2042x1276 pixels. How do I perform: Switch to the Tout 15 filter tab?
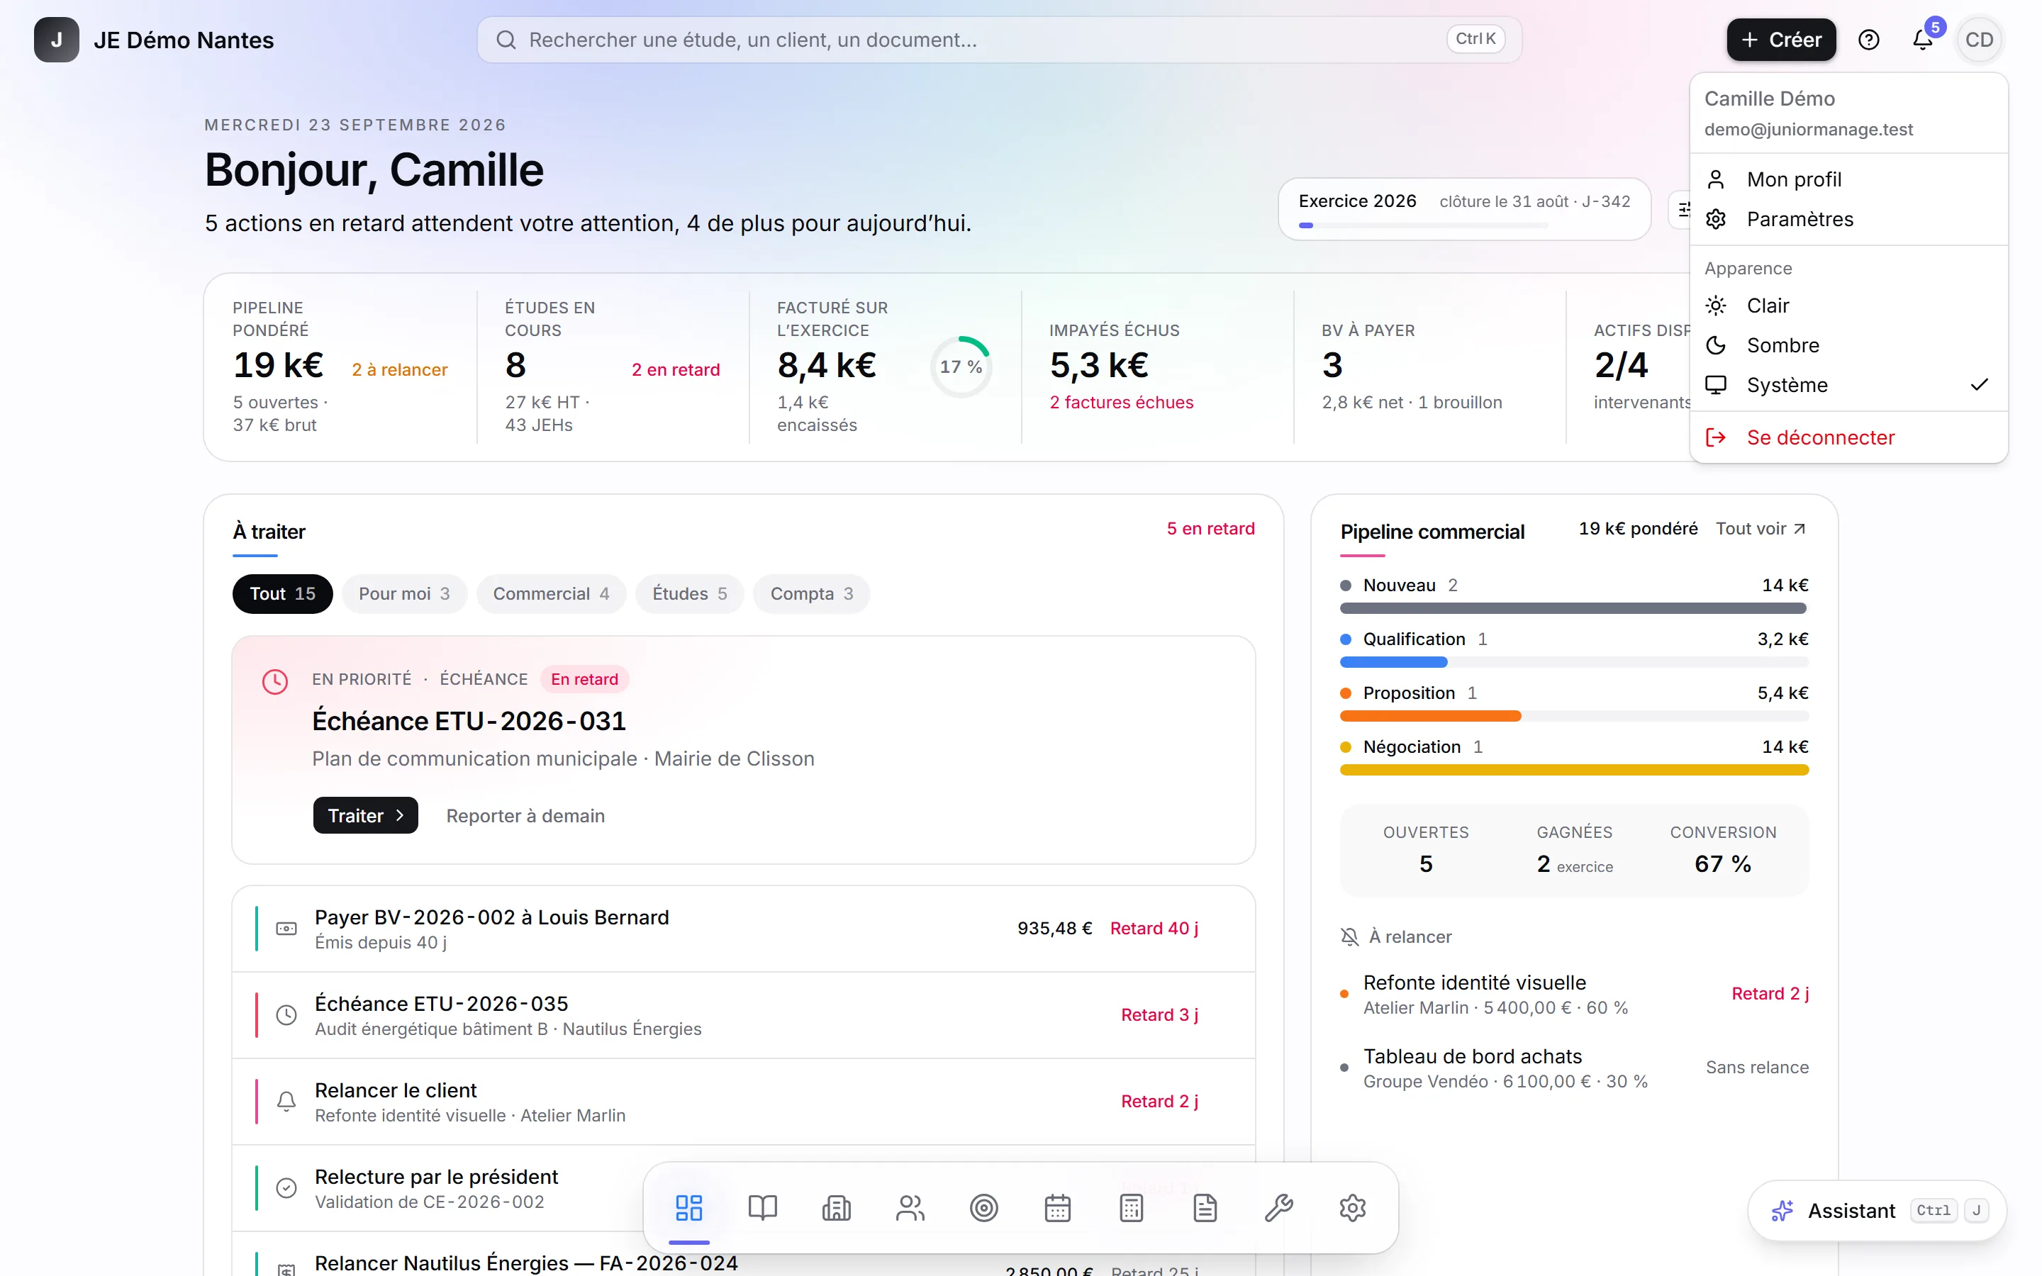(281, 593)
